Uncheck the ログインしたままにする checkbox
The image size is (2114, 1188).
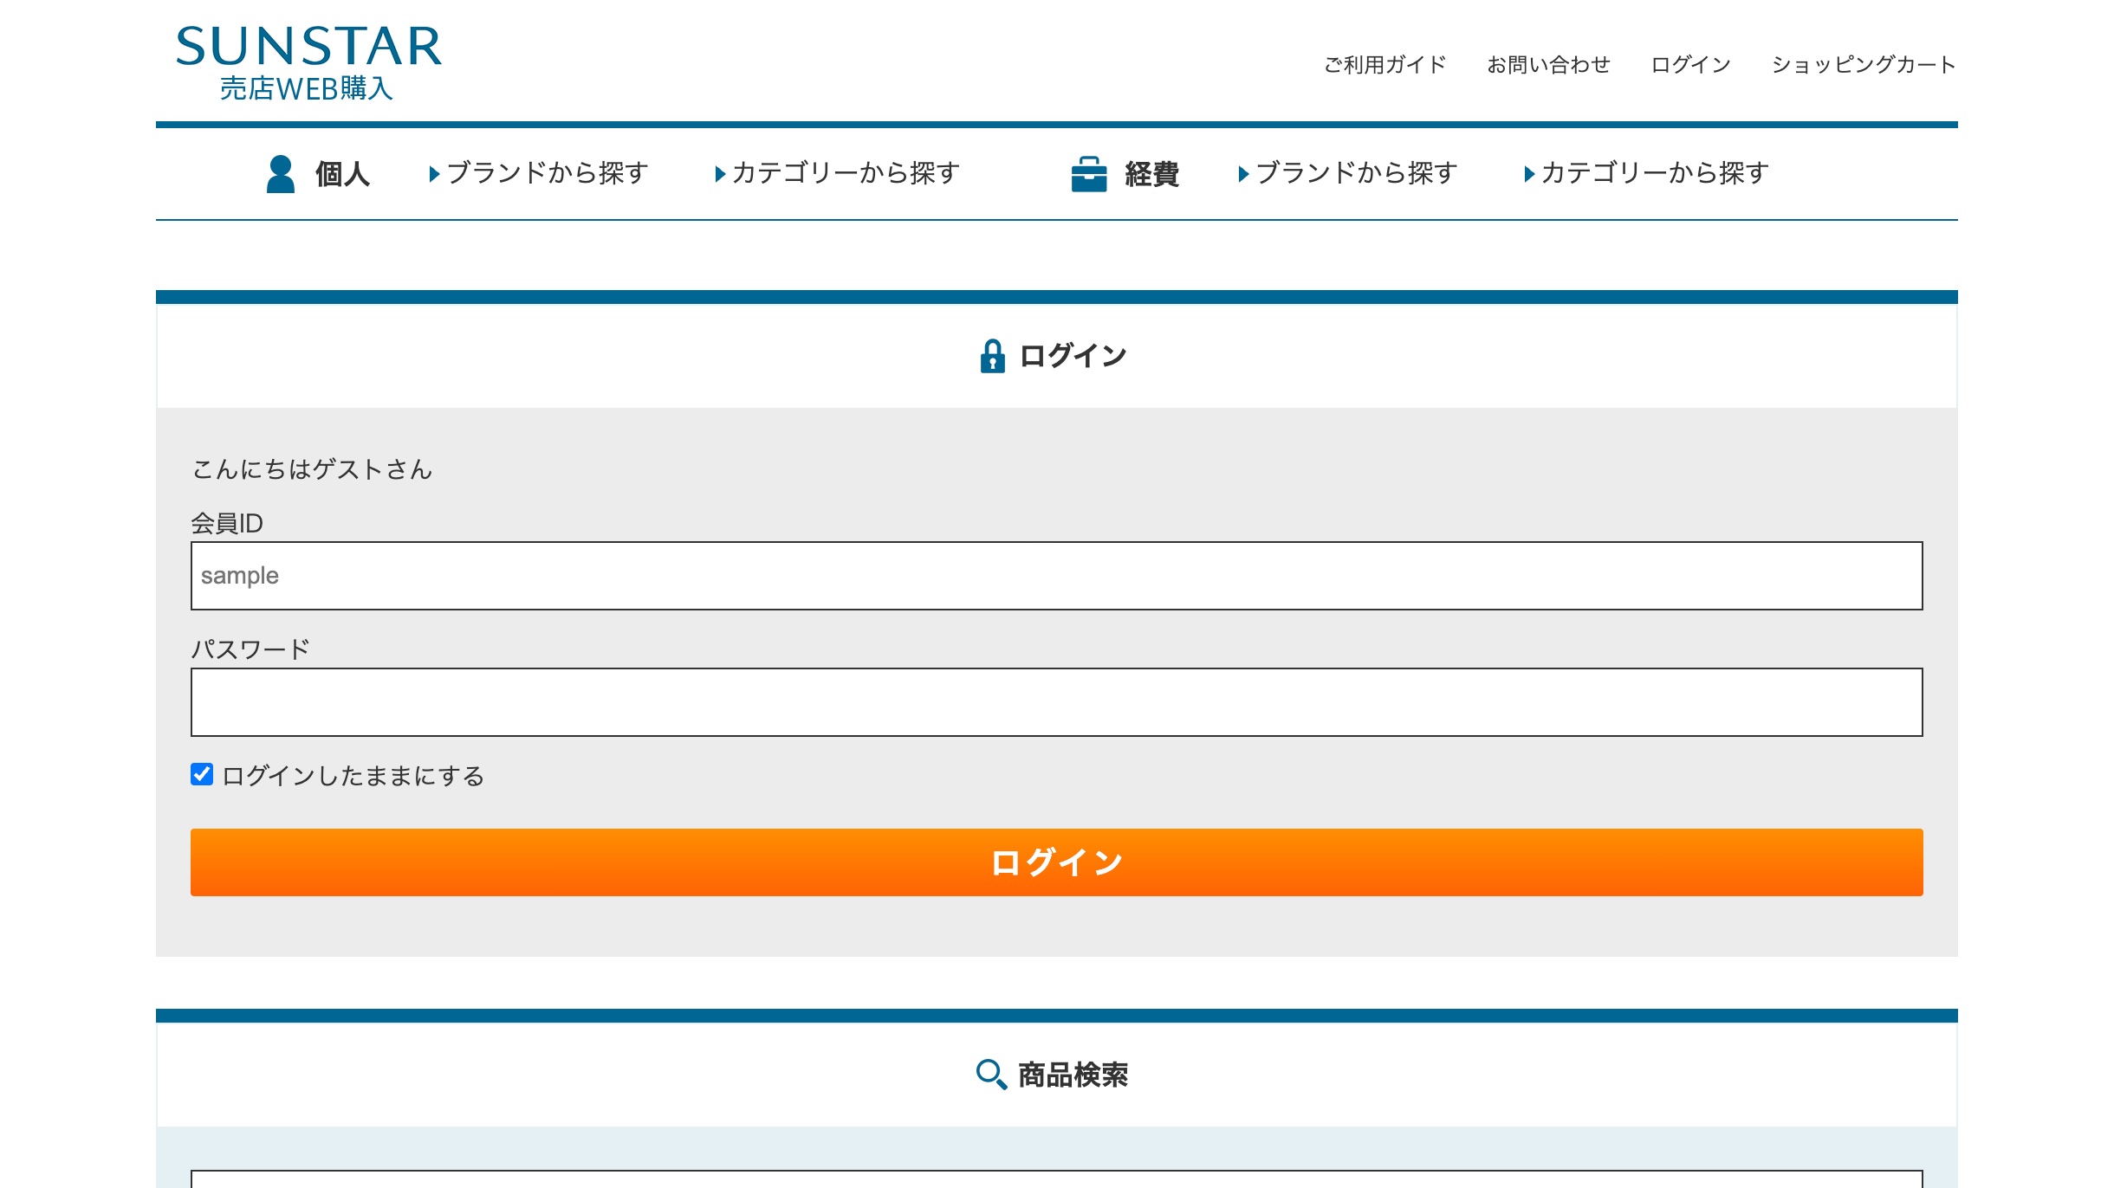click(202, 774)
